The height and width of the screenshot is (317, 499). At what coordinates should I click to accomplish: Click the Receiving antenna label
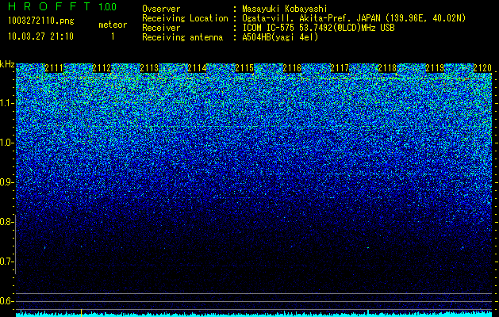click(182, 37)
